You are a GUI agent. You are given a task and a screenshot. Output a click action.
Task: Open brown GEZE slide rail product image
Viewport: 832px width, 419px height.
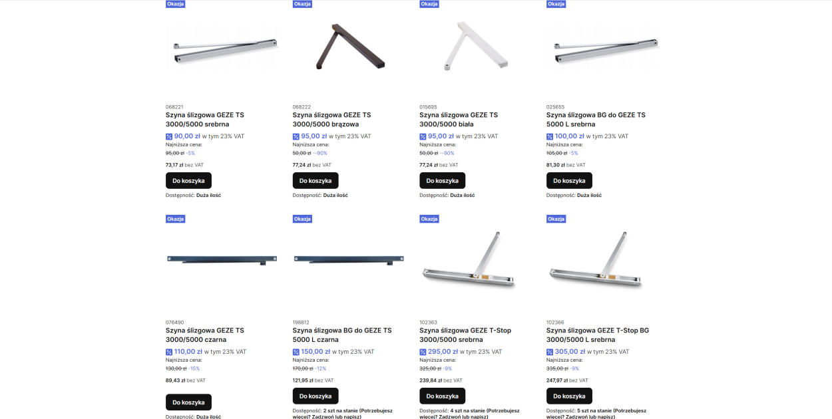pos(350,47)
